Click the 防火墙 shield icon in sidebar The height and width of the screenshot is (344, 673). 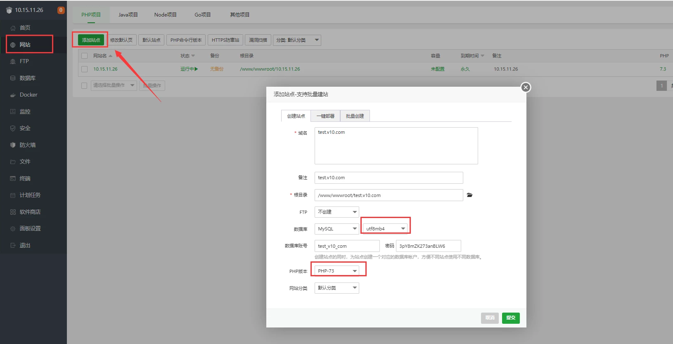coord(13,145)
